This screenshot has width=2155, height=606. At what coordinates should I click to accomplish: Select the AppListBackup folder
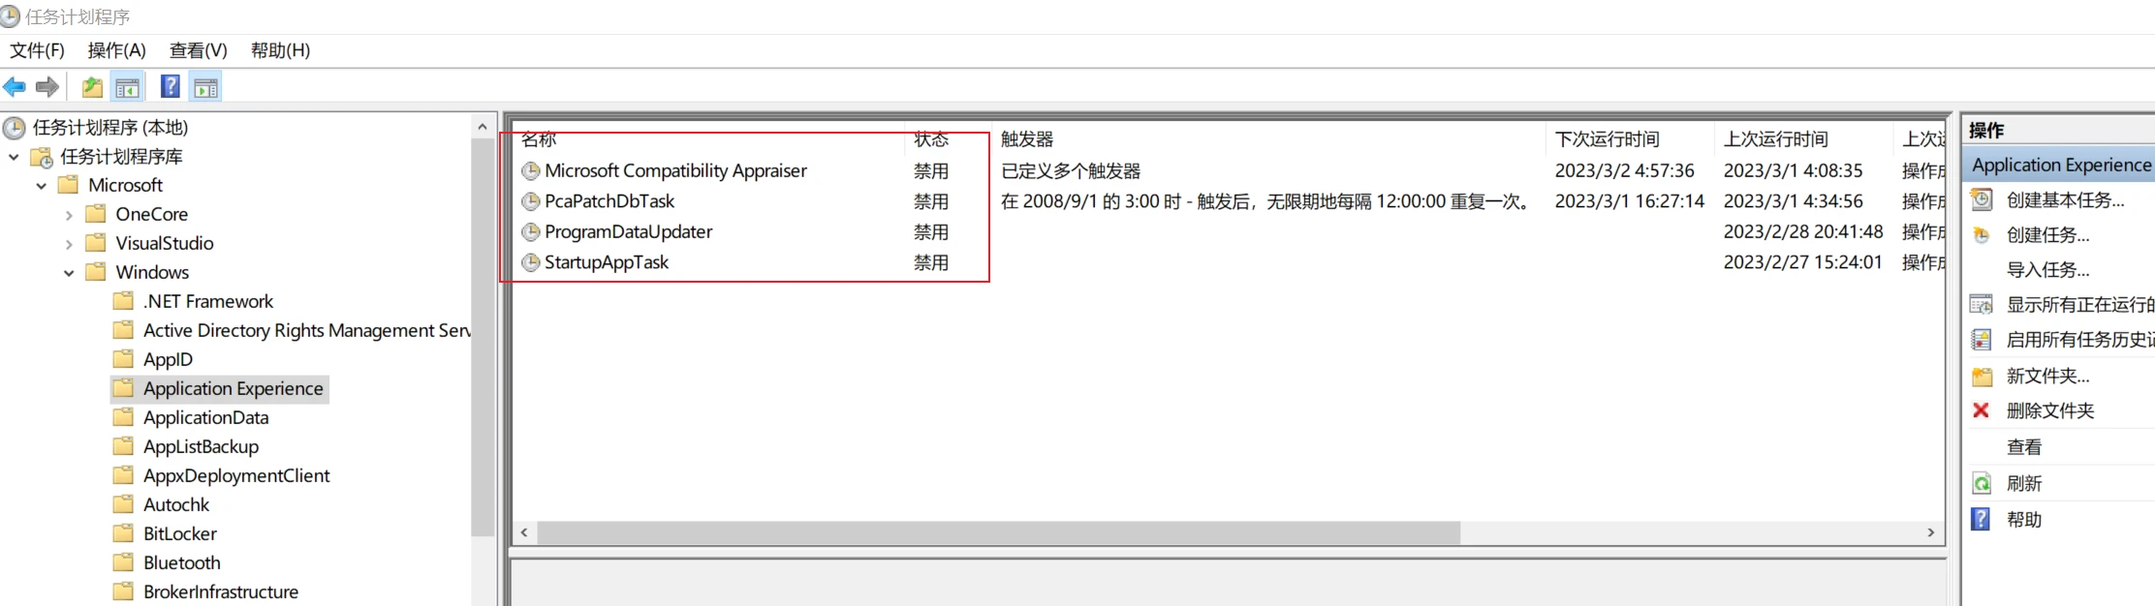[x=201, y=447]
